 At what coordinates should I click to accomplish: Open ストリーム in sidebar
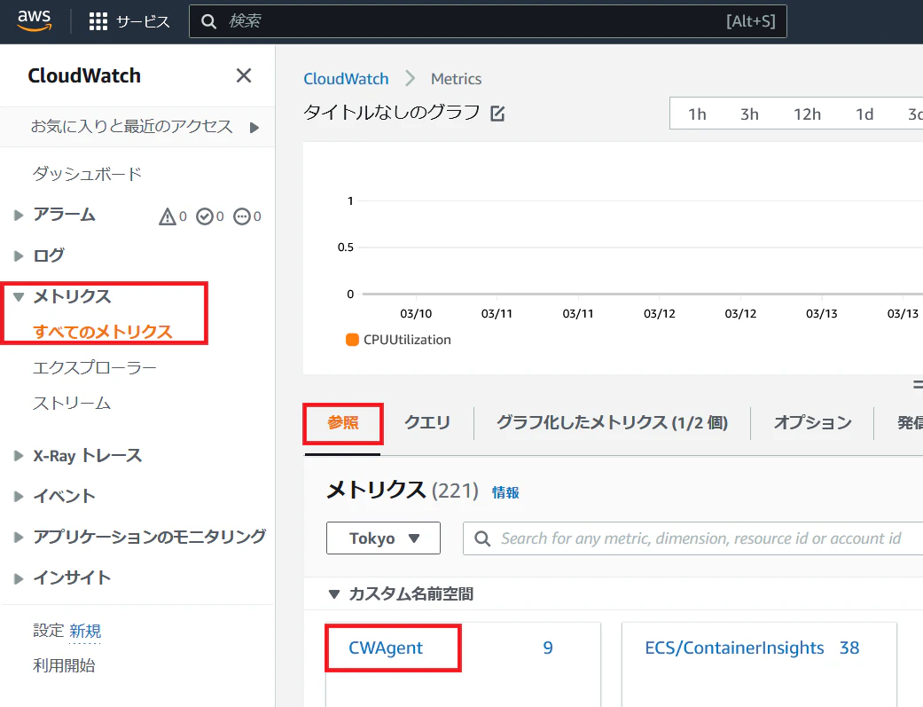72,403
